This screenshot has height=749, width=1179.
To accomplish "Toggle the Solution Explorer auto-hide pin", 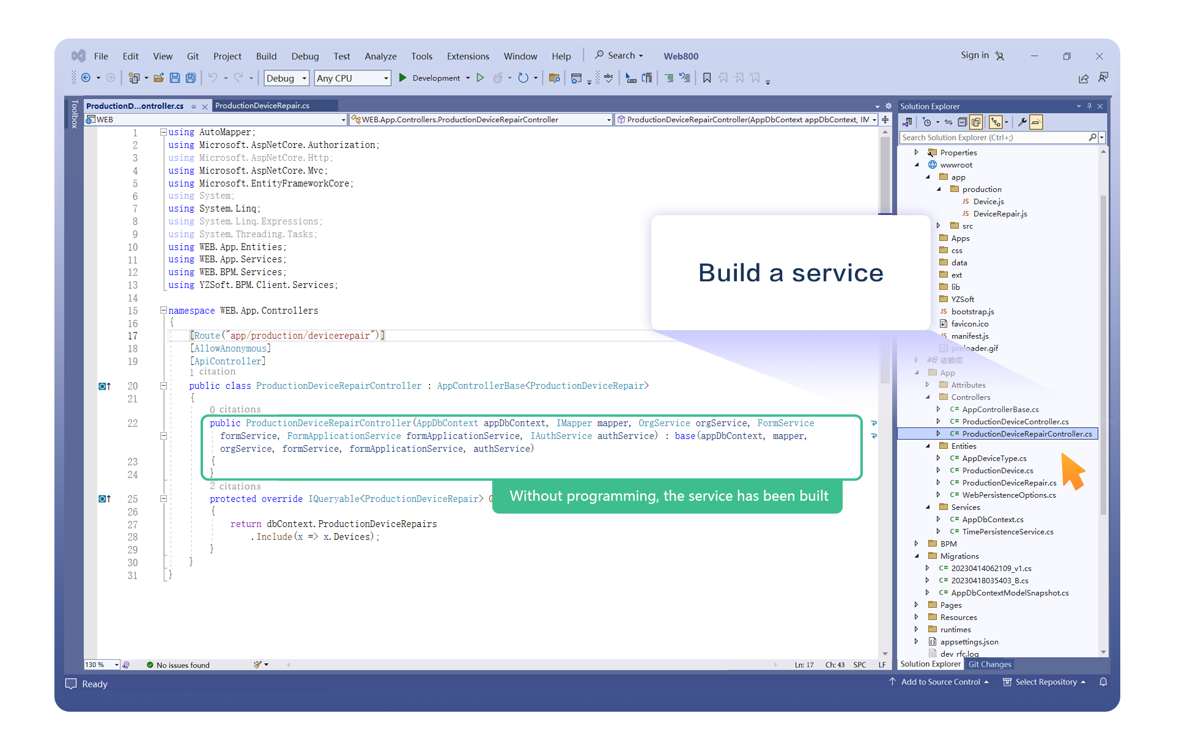I will point(1089,106).
